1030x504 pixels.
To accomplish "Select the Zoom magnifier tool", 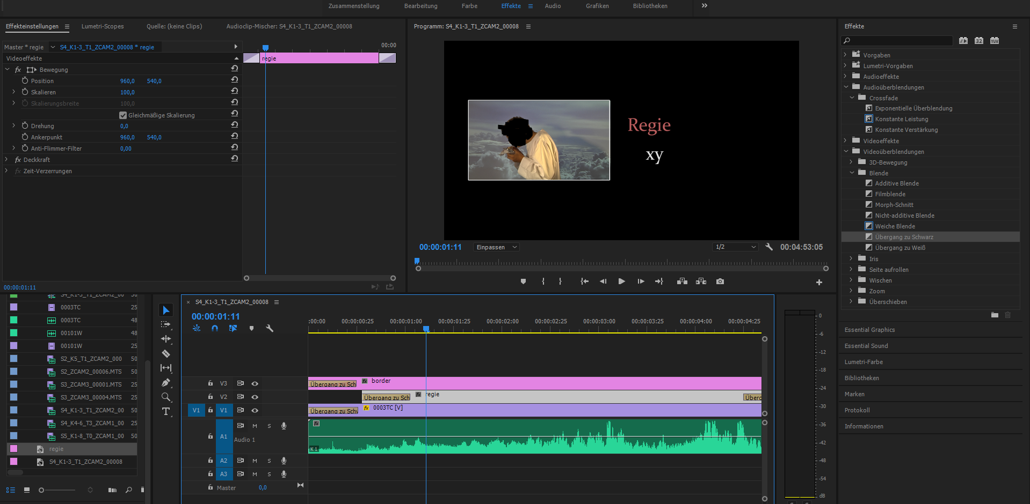I will point(166,397).
